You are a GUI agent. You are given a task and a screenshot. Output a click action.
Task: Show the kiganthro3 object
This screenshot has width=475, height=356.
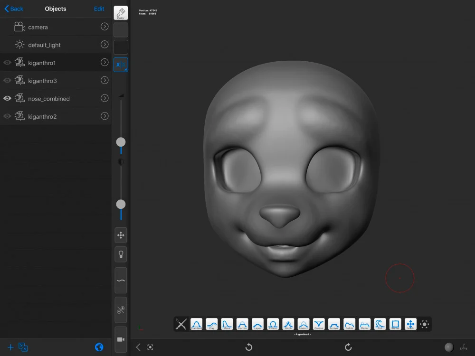point(7,80)
